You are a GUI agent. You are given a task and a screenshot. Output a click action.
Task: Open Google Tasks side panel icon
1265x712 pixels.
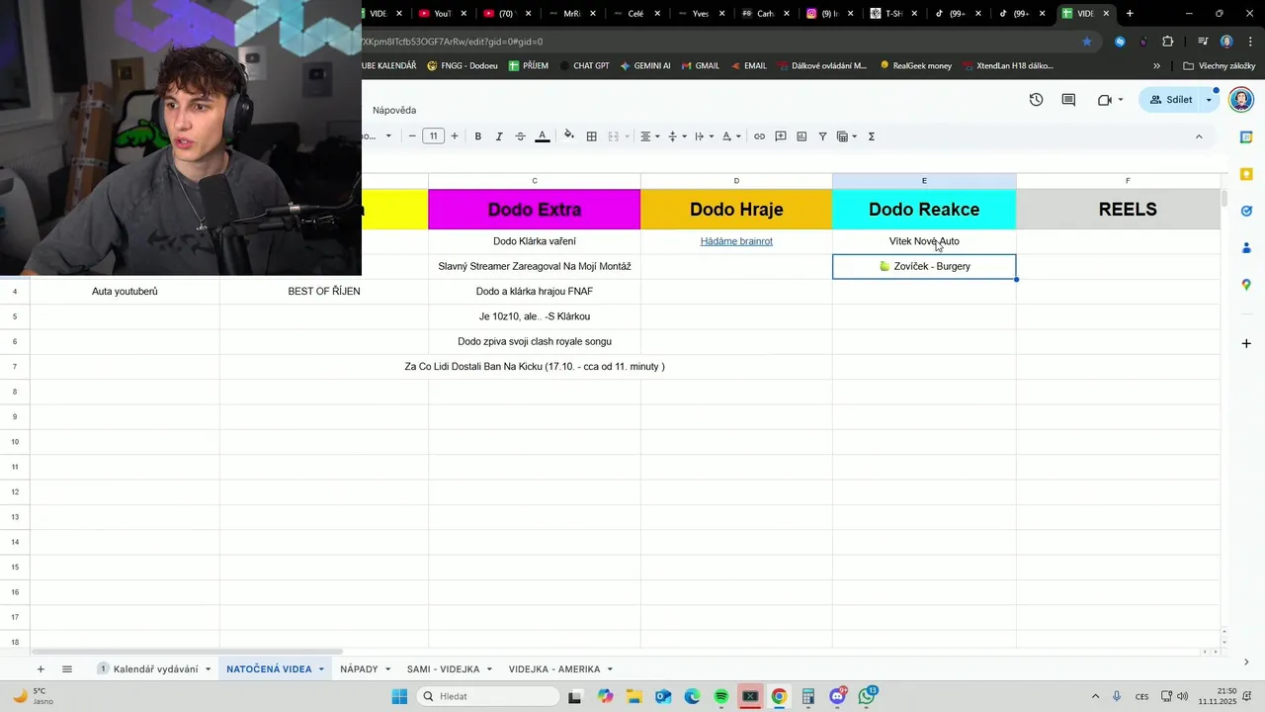(1246, 211)
